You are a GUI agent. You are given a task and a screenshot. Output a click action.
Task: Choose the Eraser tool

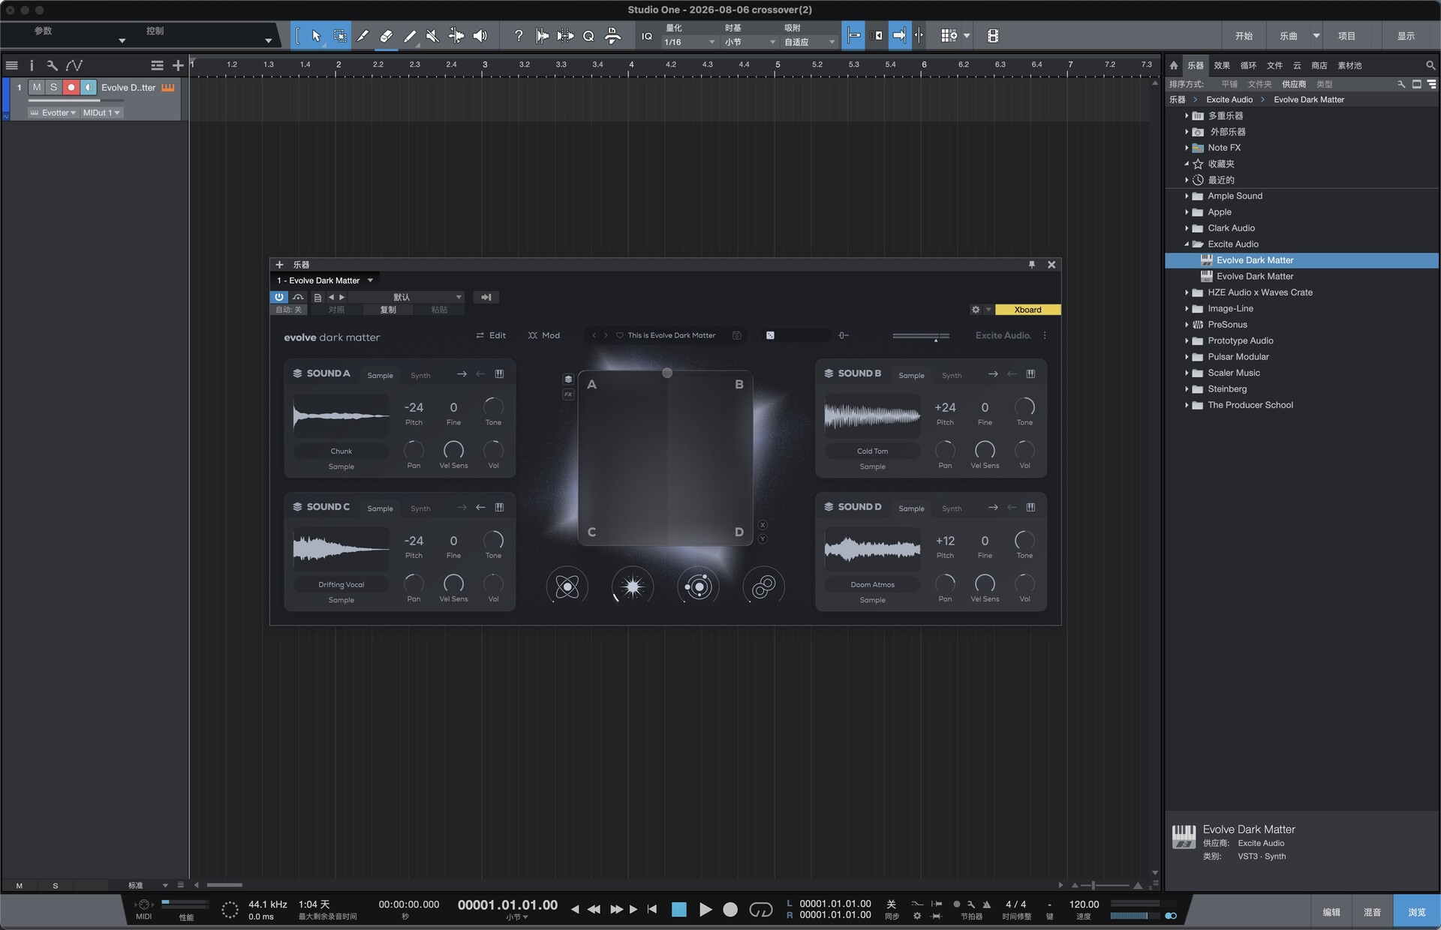tap(386, 36)
